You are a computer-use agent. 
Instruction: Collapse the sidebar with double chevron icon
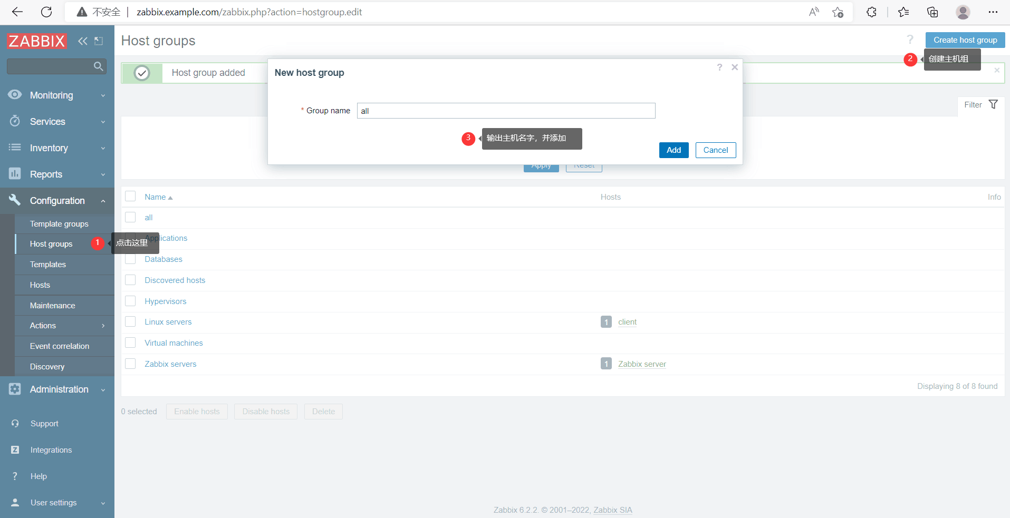click(83, 41)
